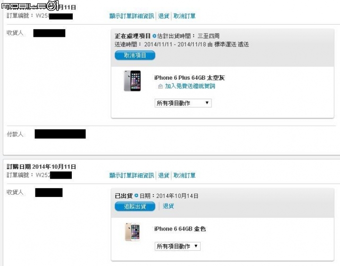
Task: Click 取消訂單 link for order W258
Action: point(184,16)
